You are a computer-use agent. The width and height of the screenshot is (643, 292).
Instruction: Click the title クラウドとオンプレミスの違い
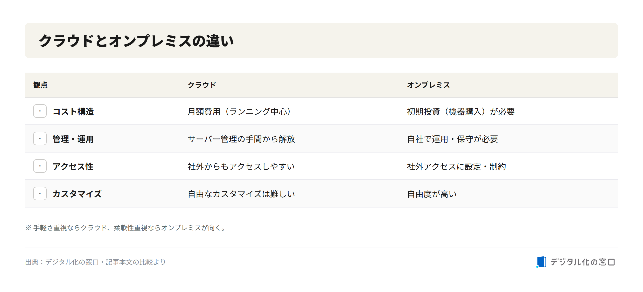coord(136,41)
